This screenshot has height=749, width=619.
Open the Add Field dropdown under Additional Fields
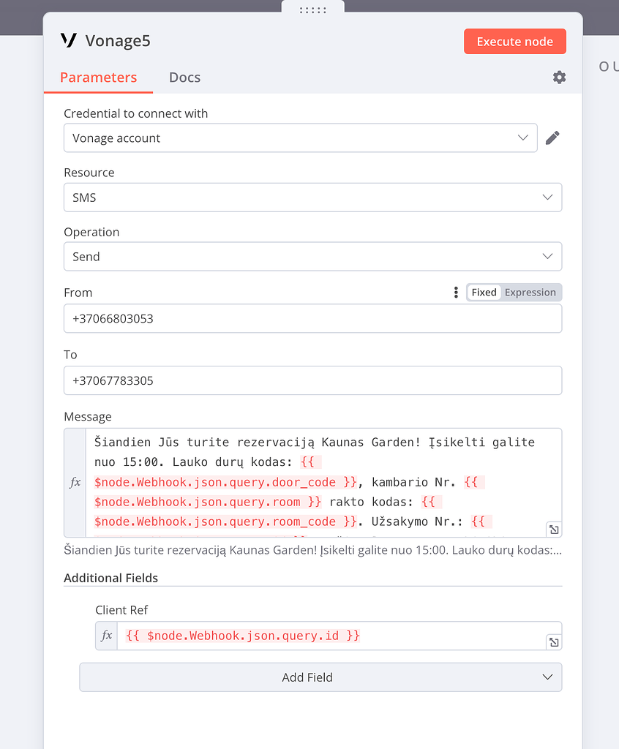tap(320, 677)
